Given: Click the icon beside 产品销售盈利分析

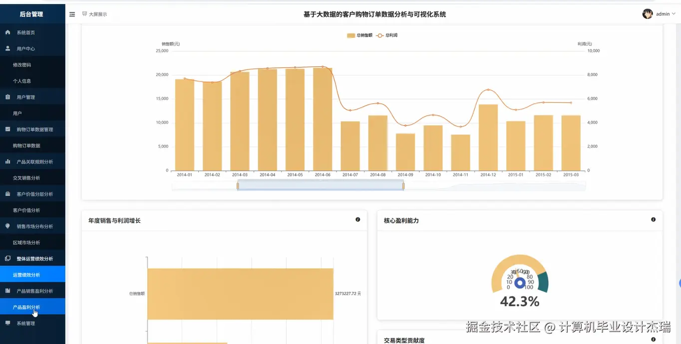Looking at the screenshot, I should tap(7, 291).
